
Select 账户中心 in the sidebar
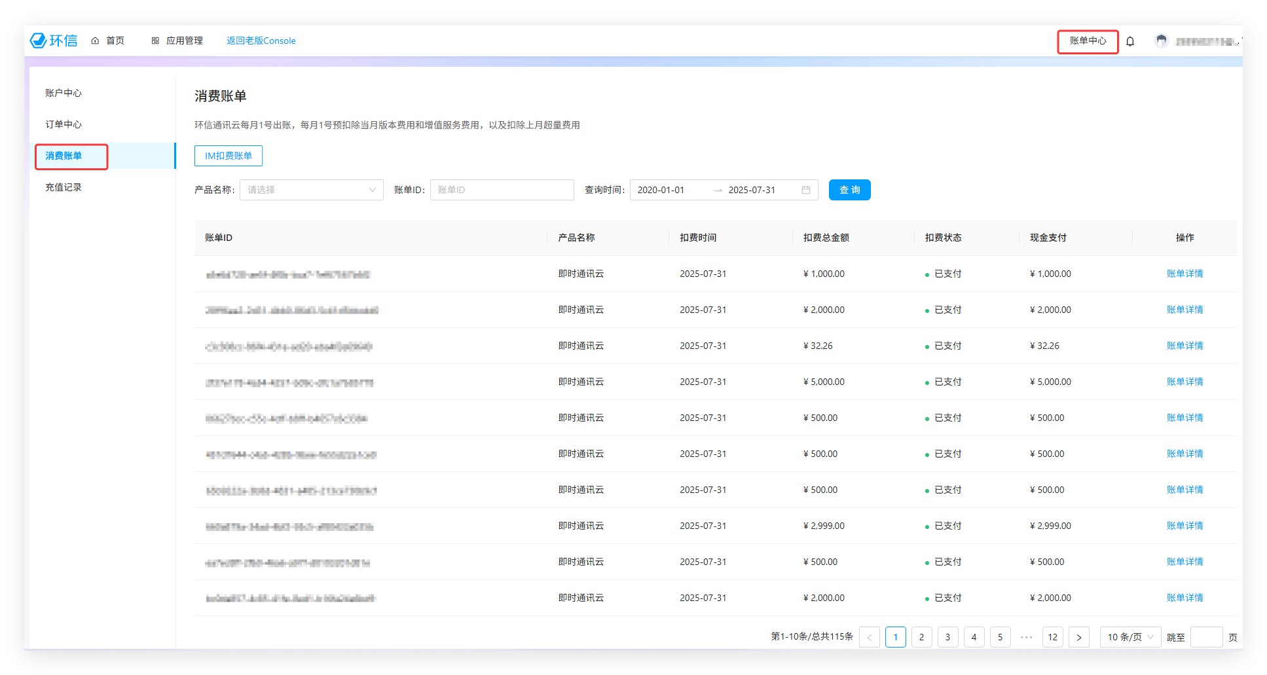point(64,93)
